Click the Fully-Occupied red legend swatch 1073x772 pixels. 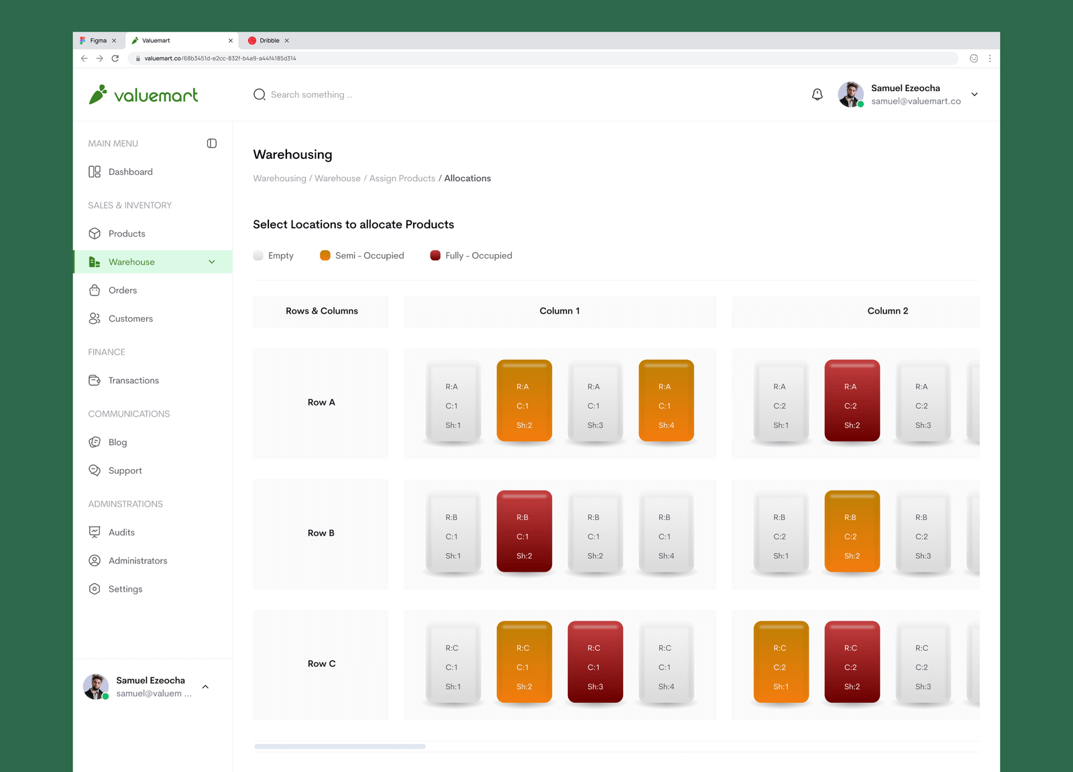pyautogui.click(x=435, y=255)
